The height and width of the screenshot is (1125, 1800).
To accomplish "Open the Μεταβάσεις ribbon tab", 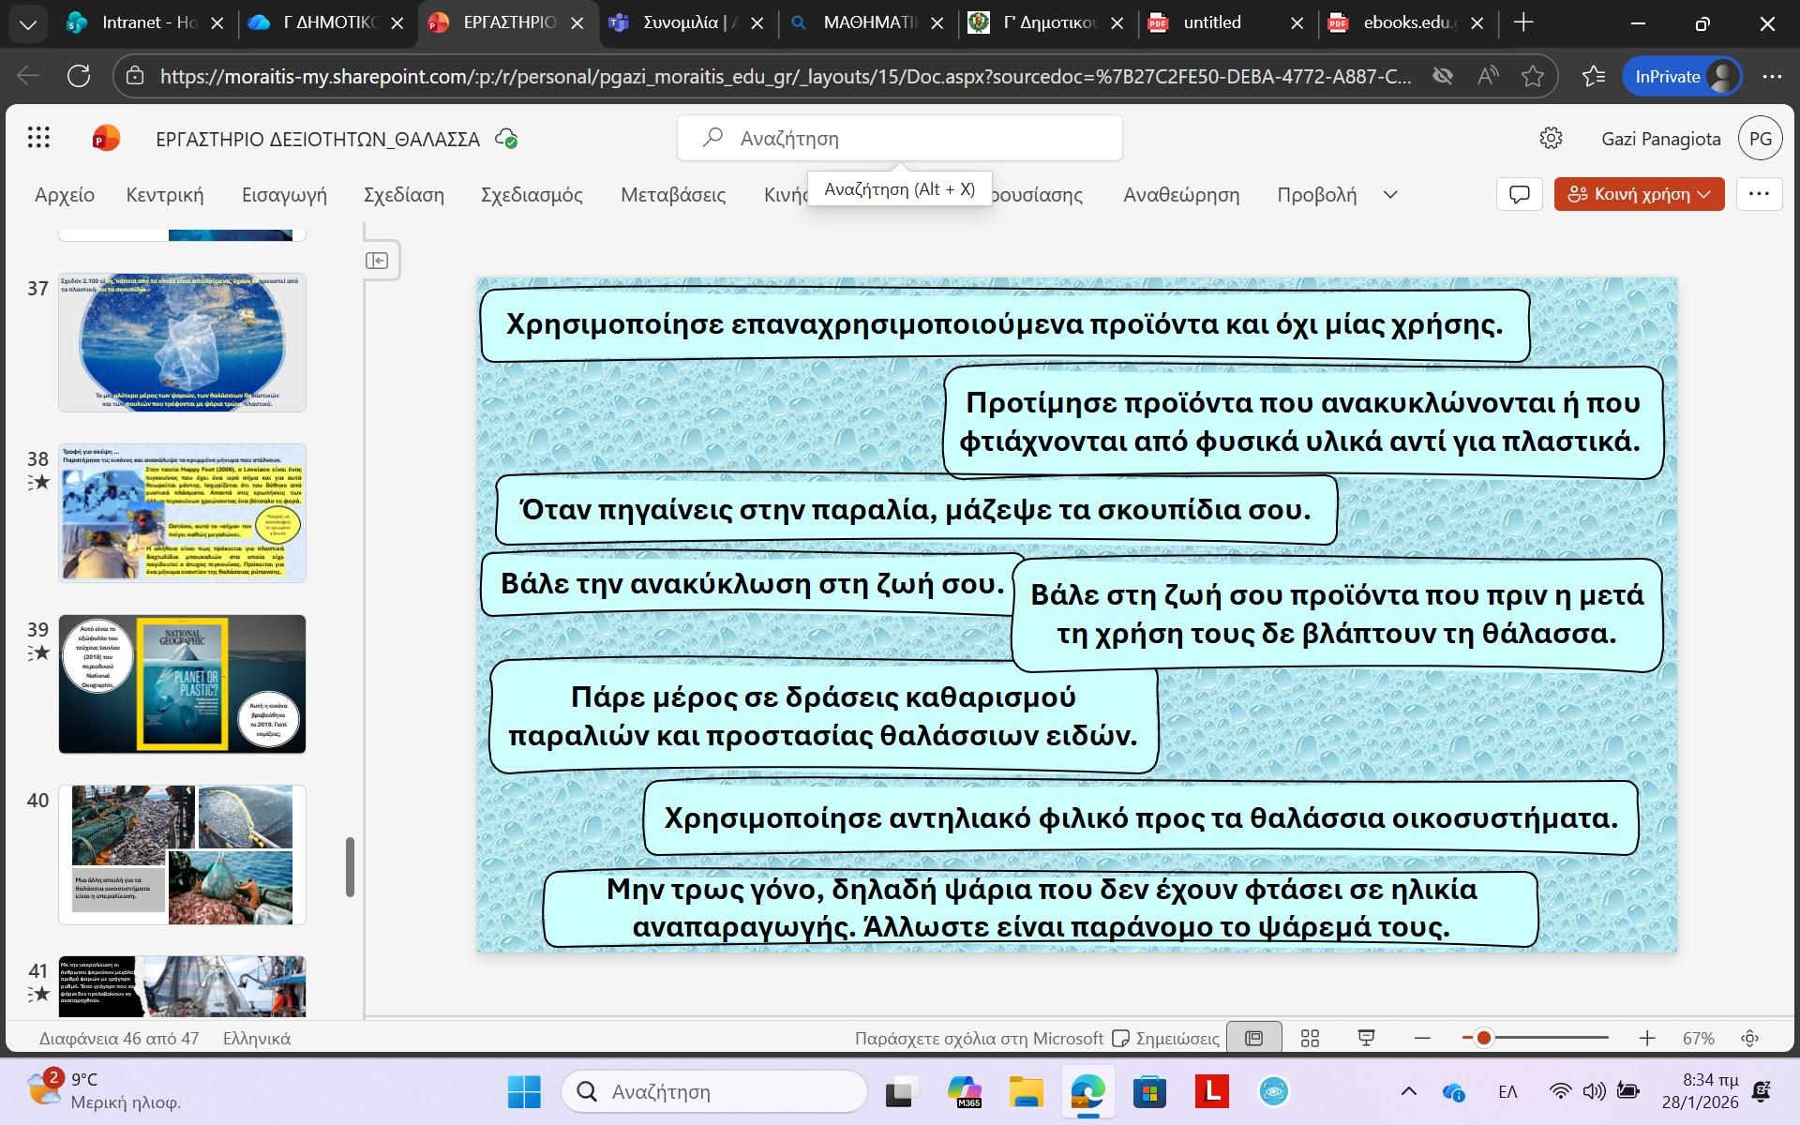I will 672,195.
